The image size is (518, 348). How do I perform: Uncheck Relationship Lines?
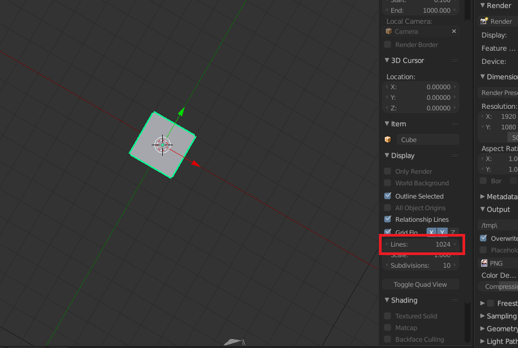click(x=387, y=219)
